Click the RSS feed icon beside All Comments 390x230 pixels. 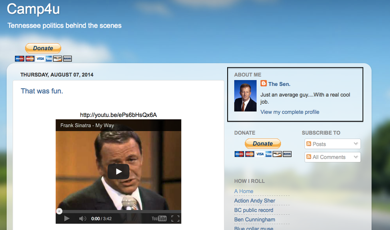[x=309, y=156]
